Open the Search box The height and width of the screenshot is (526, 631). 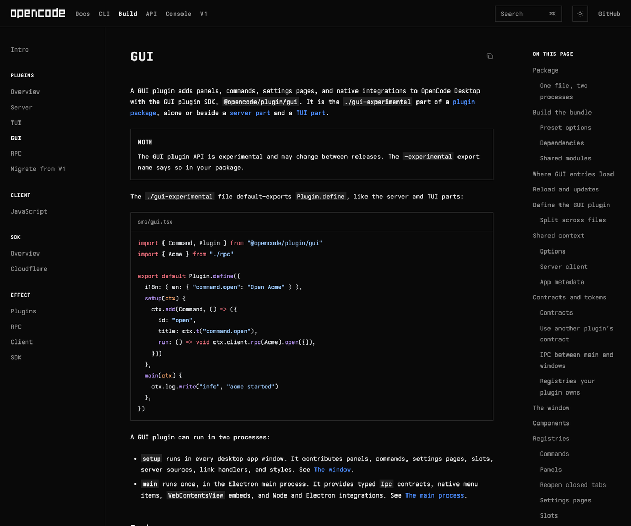[528, 14]
